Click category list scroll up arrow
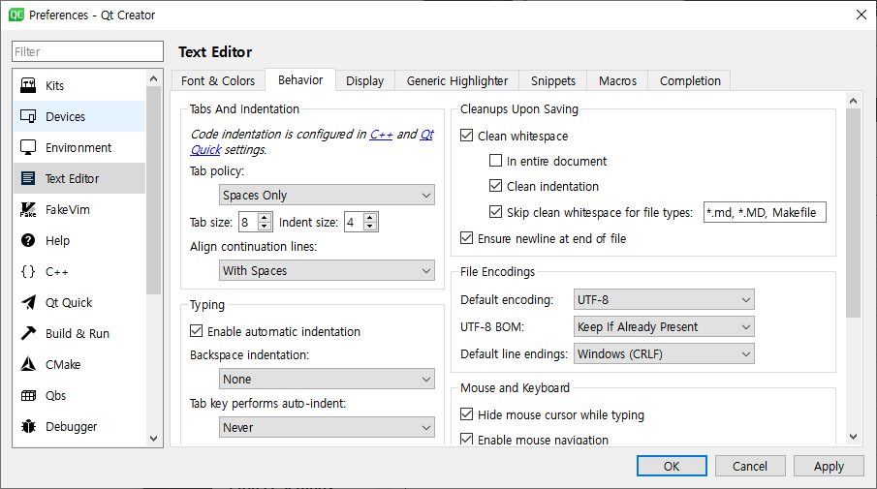The width and height of the screenshot is (877, 489). point(154,78)
